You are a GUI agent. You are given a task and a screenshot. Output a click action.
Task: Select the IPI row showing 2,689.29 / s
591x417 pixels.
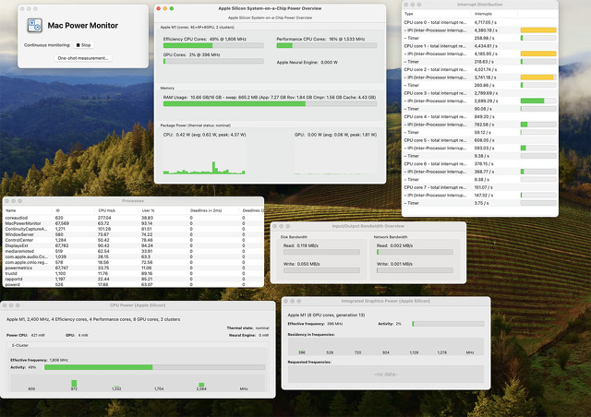pyautogui.click(x=480, y=101)
